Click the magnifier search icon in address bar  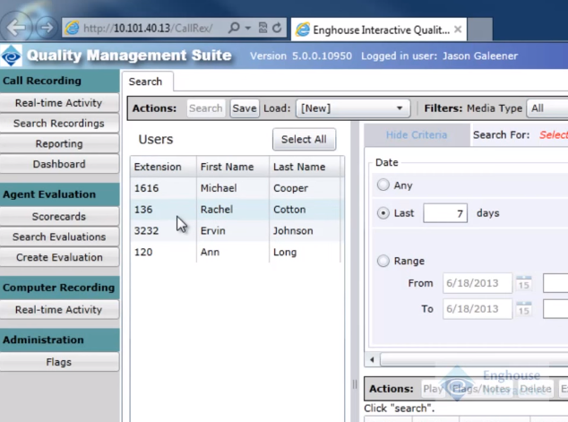click(x=235, y=28)
